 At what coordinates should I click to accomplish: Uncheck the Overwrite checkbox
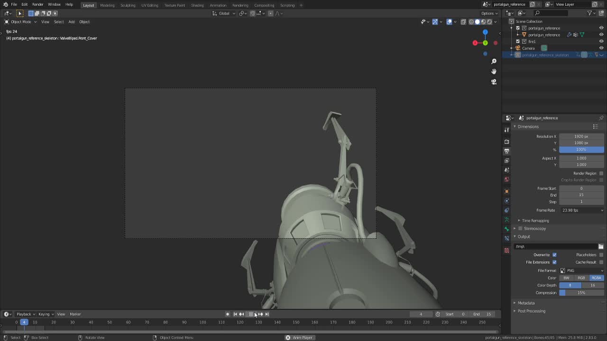(554, 255)
